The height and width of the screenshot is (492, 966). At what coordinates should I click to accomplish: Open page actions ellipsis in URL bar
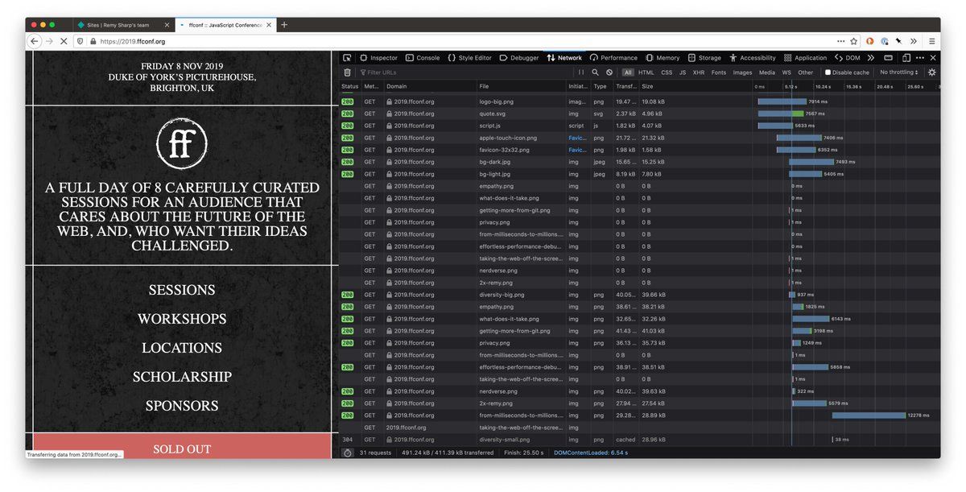click(840, 41)
